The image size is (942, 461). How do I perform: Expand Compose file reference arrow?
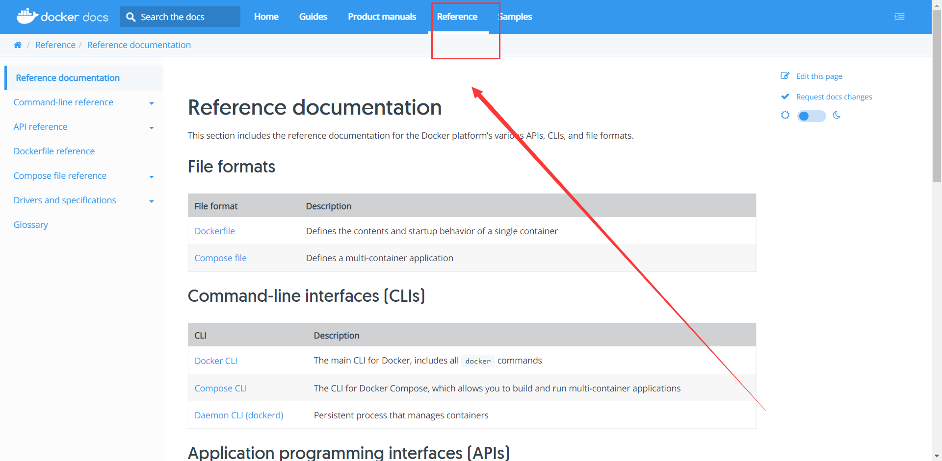(x=152, y=177)
